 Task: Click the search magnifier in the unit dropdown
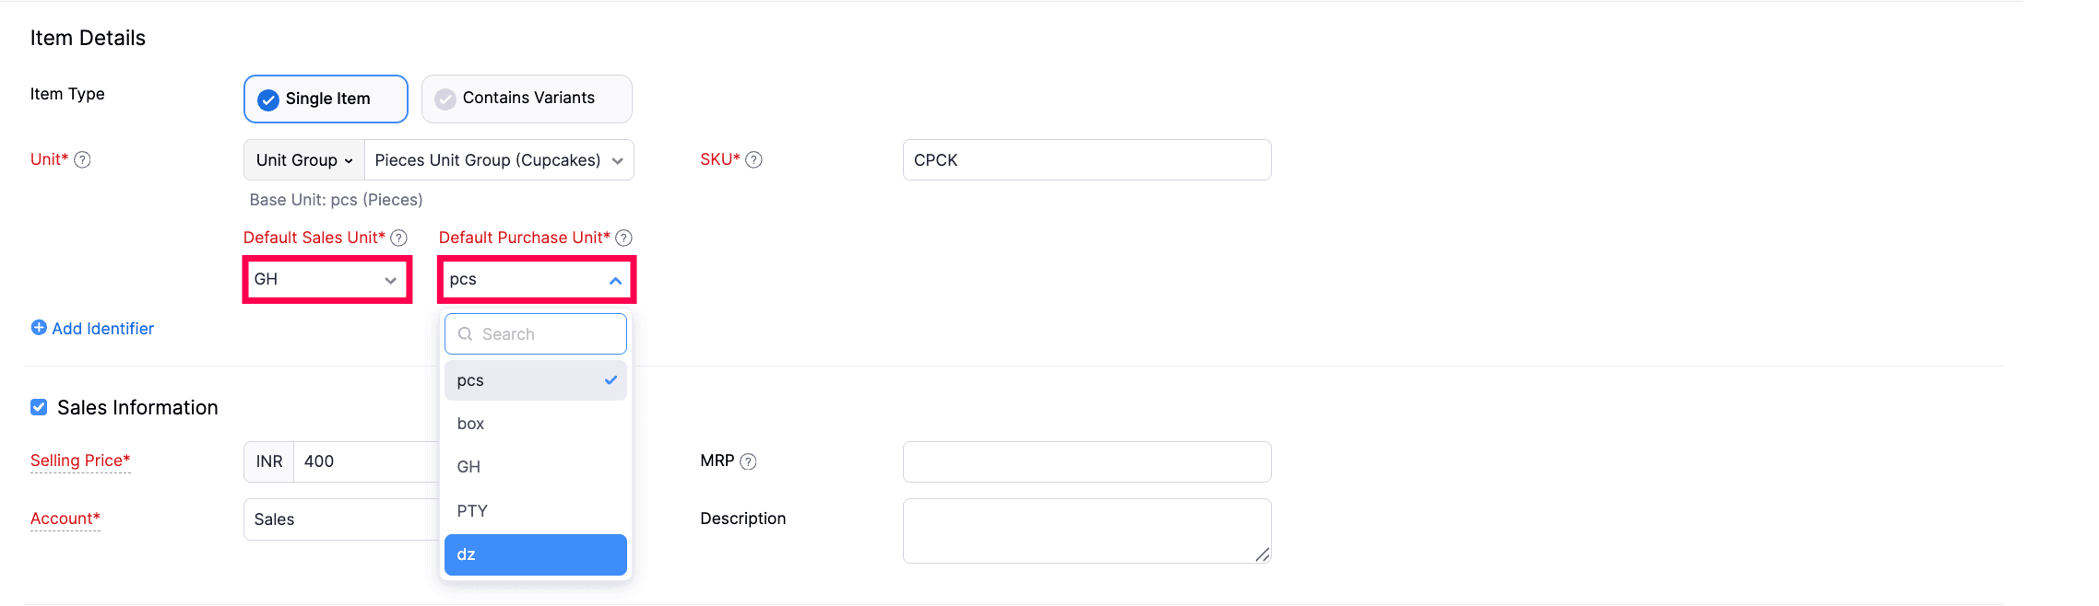(x=466, y=333)
